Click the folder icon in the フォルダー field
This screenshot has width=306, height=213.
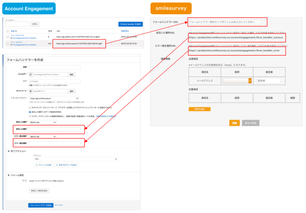[31, 74]
